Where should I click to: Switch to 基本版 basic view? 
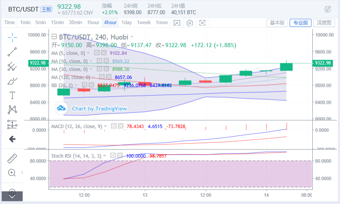277,23
